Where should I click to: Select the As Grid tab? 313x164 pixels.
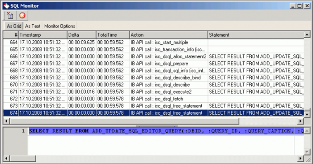pos(14,26)
